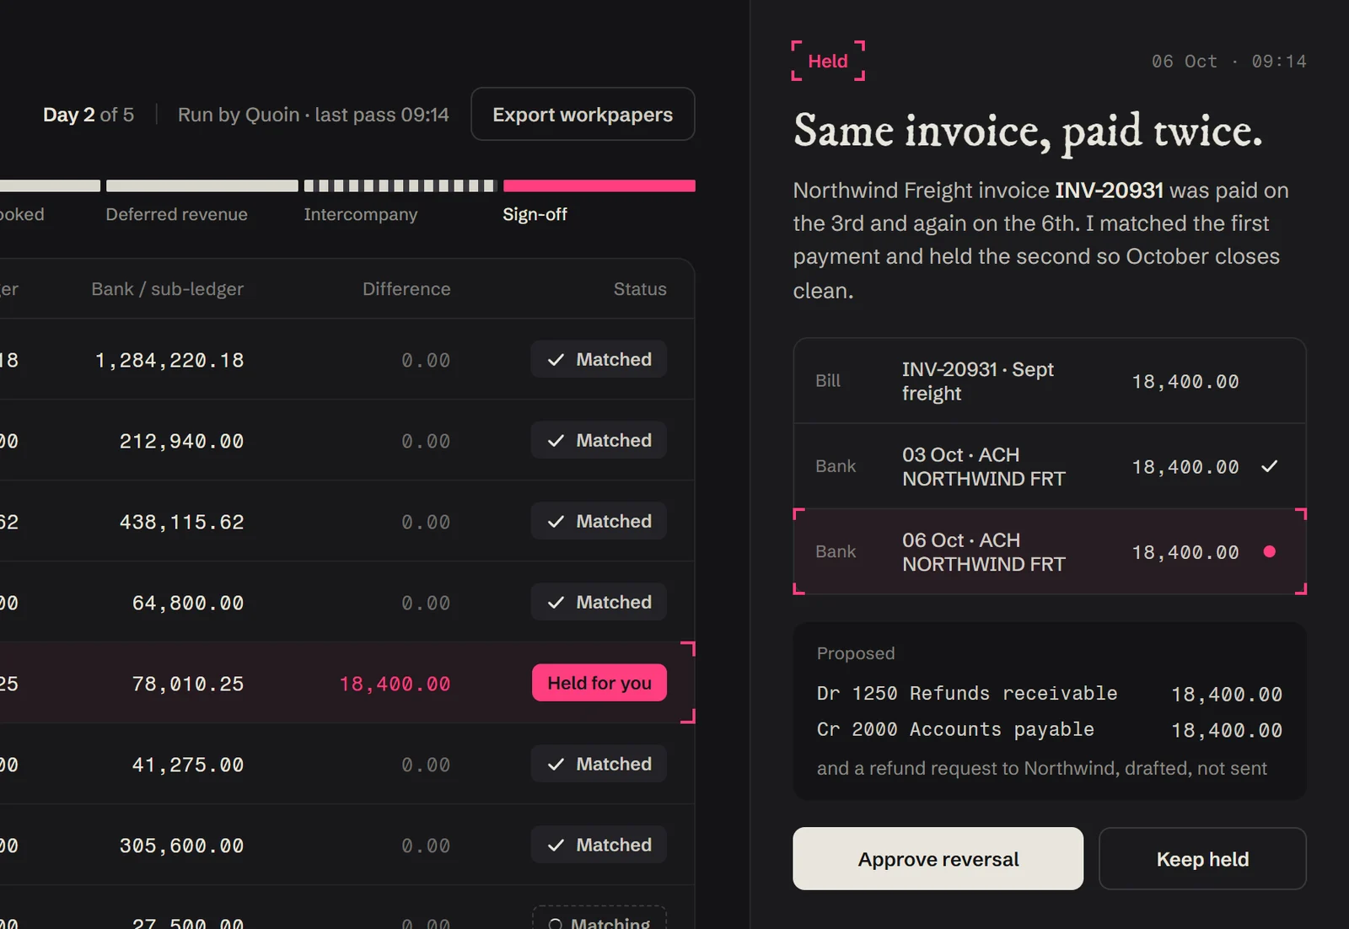The width and height of the screenshot is (1349, 929).
Task: Approve the reversal entry
Action: click(x=938, y=858)
